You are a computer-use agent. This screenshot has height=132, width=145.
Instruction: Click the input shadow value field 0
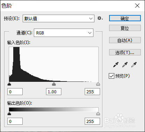click(15, 92)
